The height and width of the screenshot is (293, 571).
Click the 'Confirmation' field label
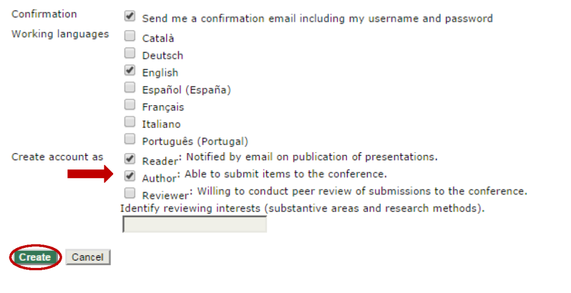point(44,14)
